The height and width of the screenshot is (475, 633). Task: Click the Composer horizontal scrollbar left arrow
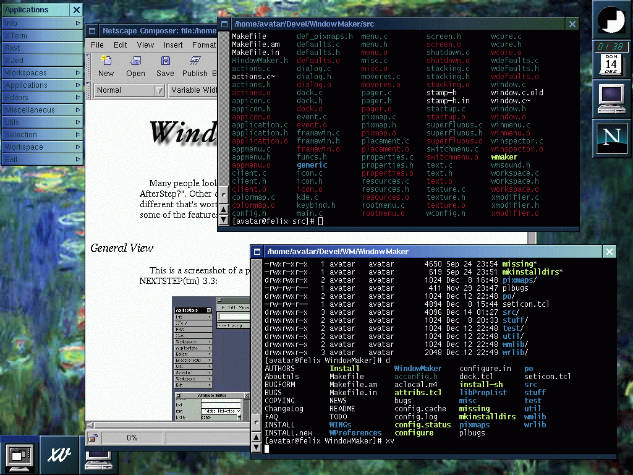click(90, 425)
